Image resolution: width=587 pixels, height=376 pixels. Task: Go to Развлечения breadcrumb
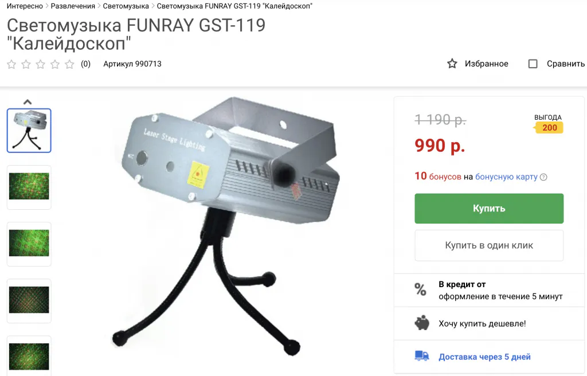[x=73, y=6]
